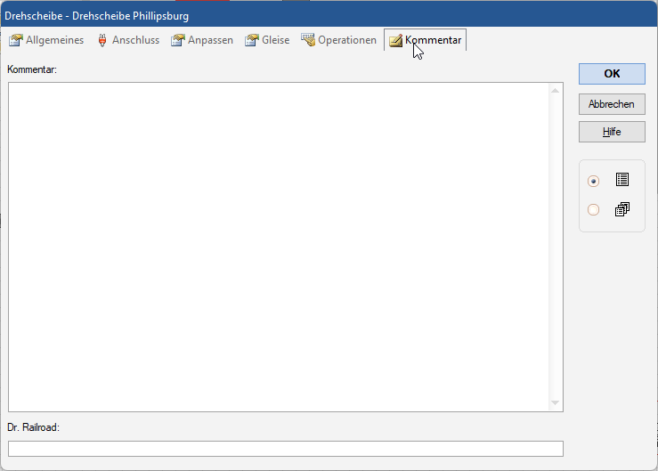Click the Anpassen tab icon

[178, 40]
